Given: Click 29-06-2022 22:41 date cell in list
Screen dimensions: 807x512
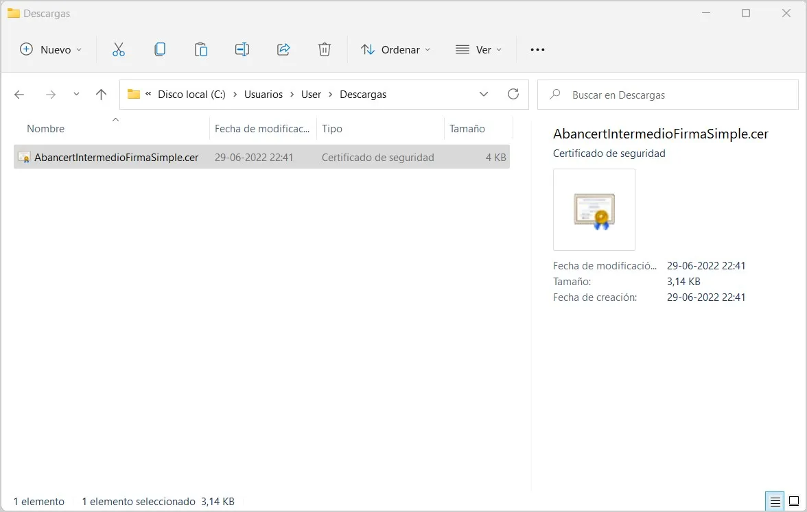Looking at the screenshot, I should [x=254, y=158].
